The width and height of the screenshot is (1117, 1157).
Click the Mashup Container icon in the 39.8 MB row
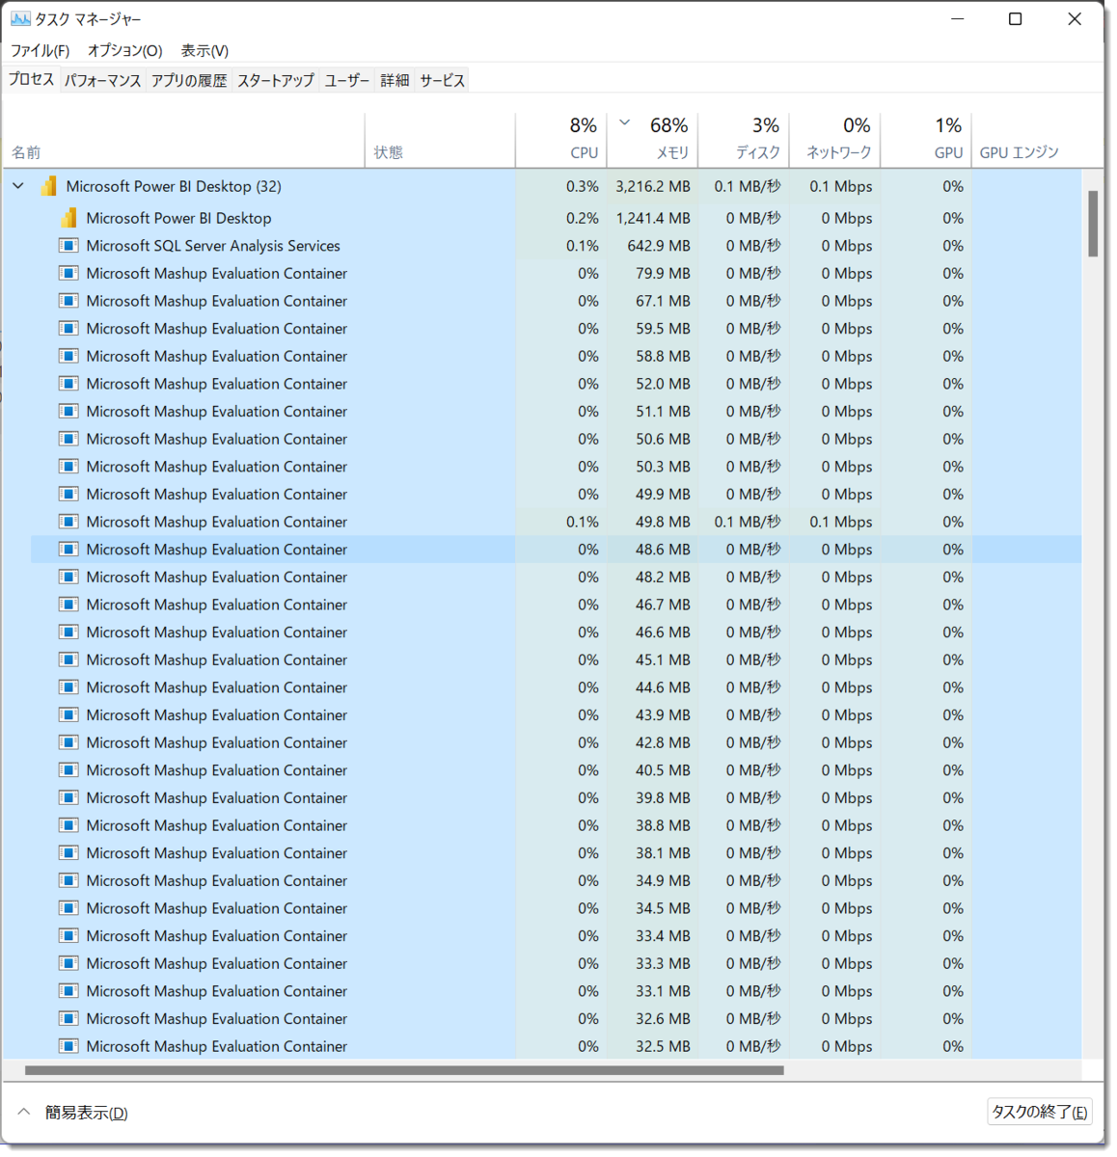pos(68,798)
